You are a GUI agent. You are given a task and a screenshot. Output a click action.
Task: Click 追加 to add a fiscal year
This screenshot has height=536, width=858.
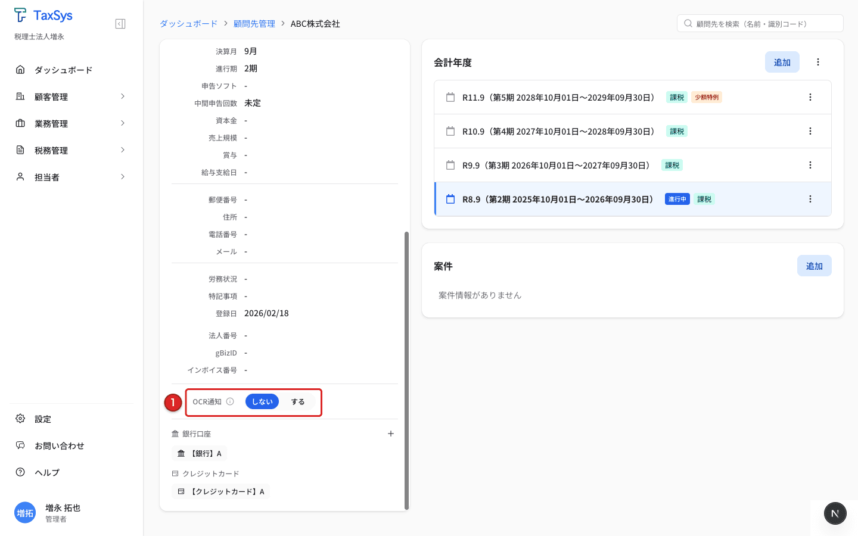click(782, 61)
